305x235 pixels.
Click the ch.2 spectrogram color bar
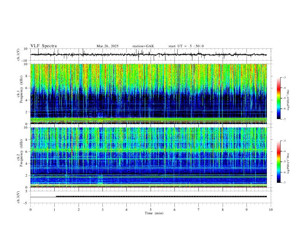pyautogui.click(x=278, y=162)
